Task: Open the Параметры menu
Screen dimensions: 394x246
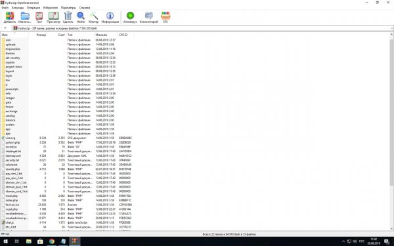Action: click(68, 8)
